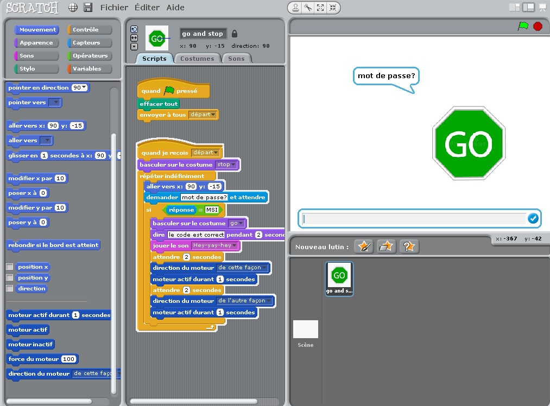Viewport: 550px width, 406px height.
Task: Open the Fichier menu
Action: (x=114, y=8)
